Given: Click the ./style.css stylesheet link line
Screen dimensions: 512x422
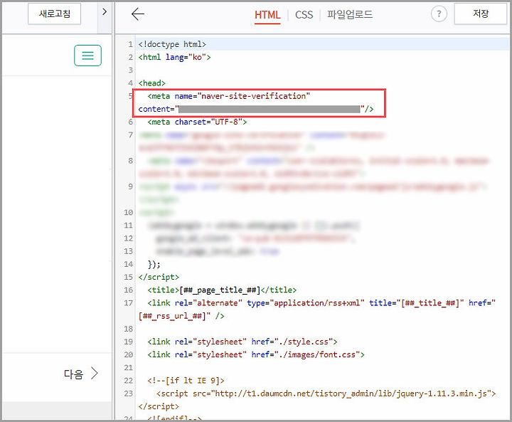Looking at the screenshot, I should 242,342.
